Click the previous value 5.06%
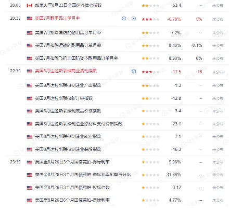 (175, 162)
